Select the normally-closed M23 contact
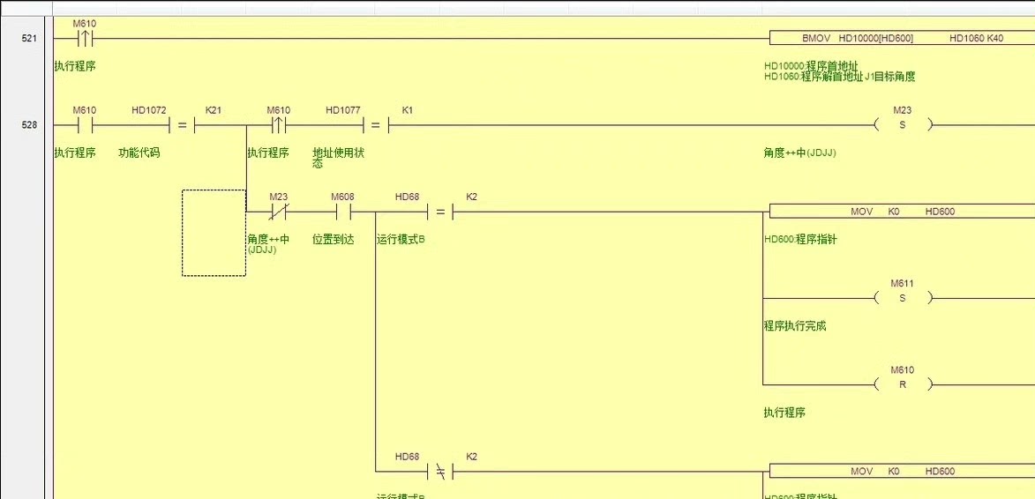 [279, 212]
